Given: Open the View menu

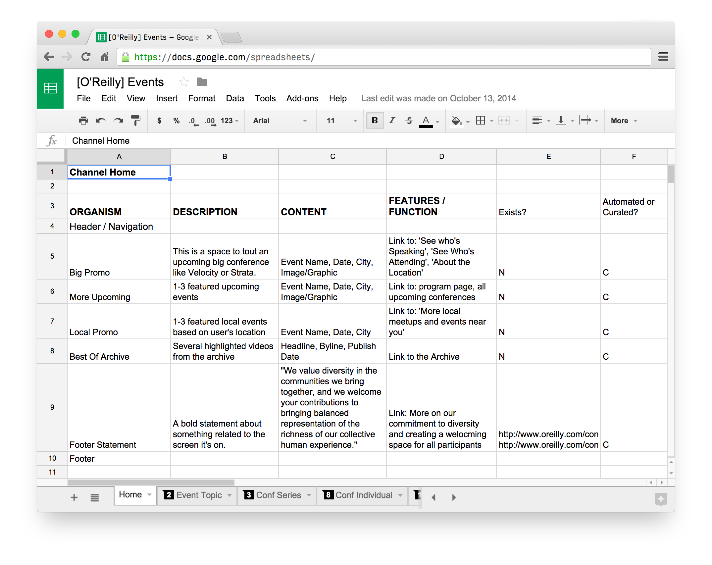Looking at the screenshot, I should click(136, 98).
